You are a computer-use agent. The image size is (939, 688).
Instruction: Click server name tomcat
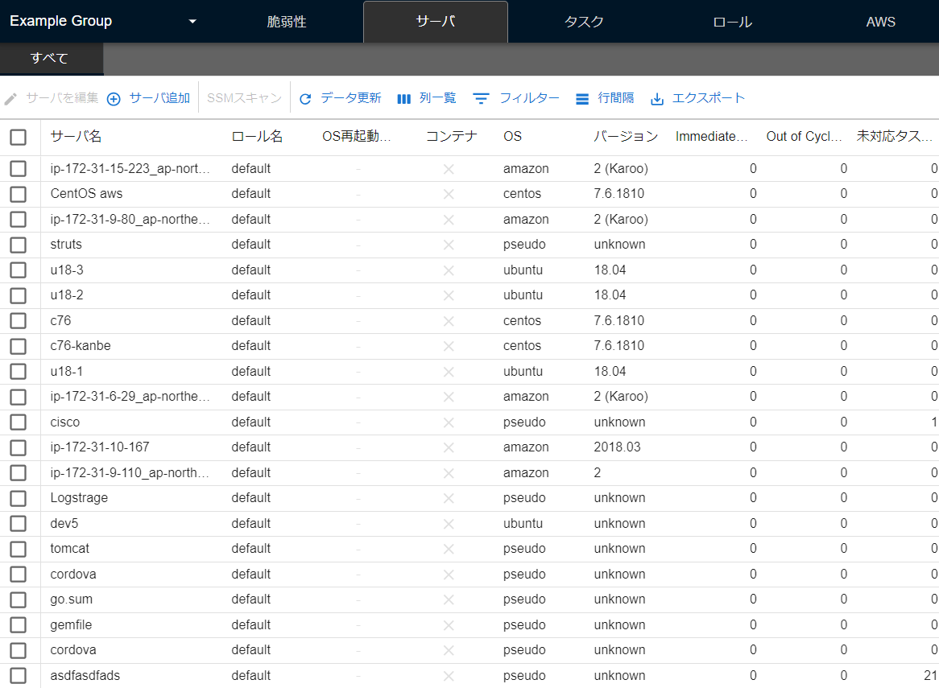(x=69, y=549)
